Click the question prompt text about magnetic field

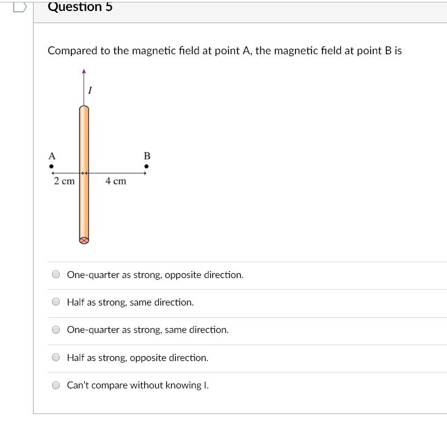pyautogui.click(x=225, y=51)
